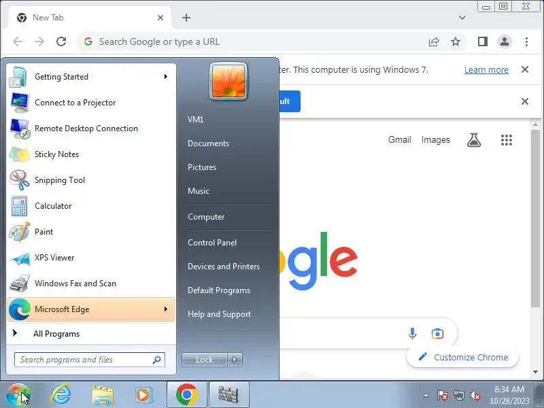Open the VM1 user folder
This screenshot has width=544, height=408.
[x=196, y=120]
